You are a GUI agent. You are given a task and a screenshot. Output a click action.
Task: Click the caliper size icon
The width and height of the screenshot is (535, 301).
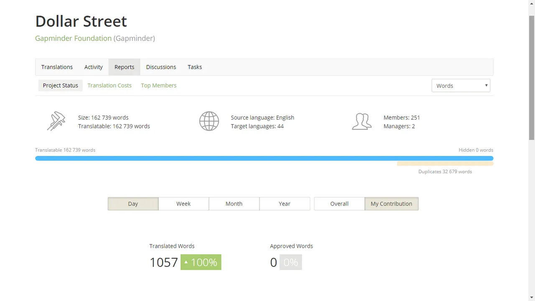56,121
